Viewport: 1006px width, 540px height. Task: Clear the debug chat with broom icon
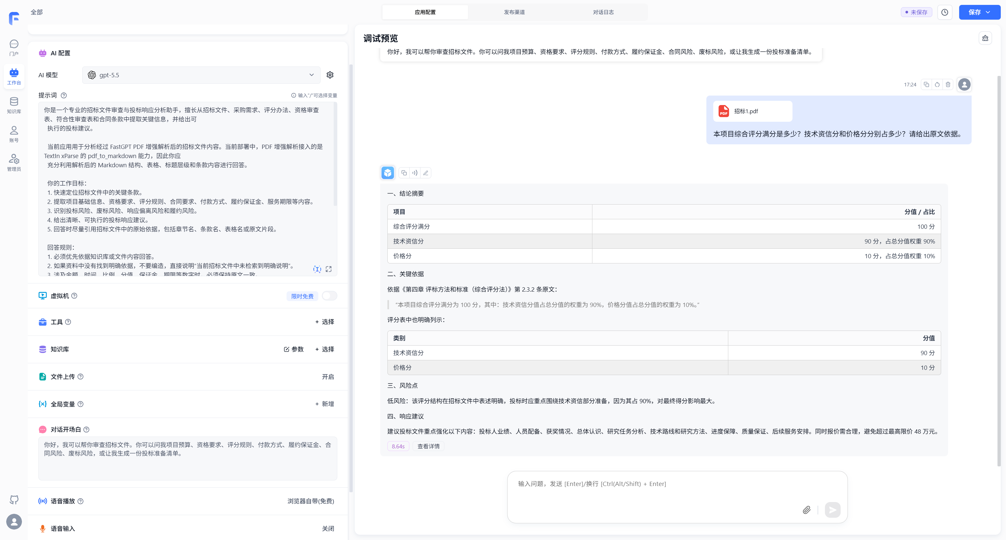[x=985, y=38]
